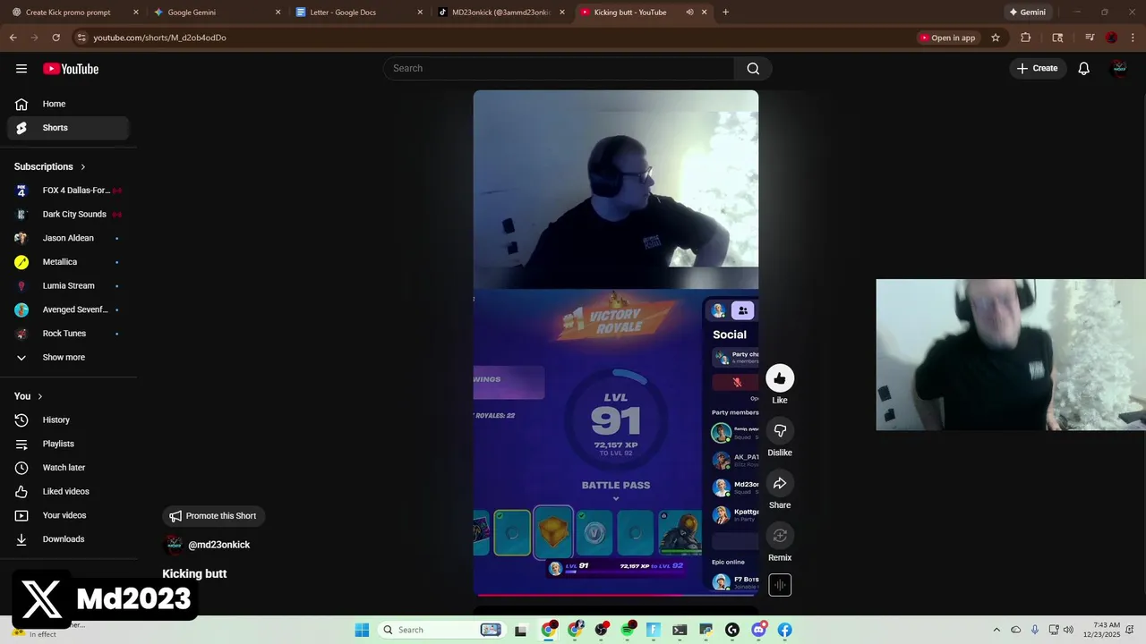
Task: Reload the current page
Action: pos(56,38)
